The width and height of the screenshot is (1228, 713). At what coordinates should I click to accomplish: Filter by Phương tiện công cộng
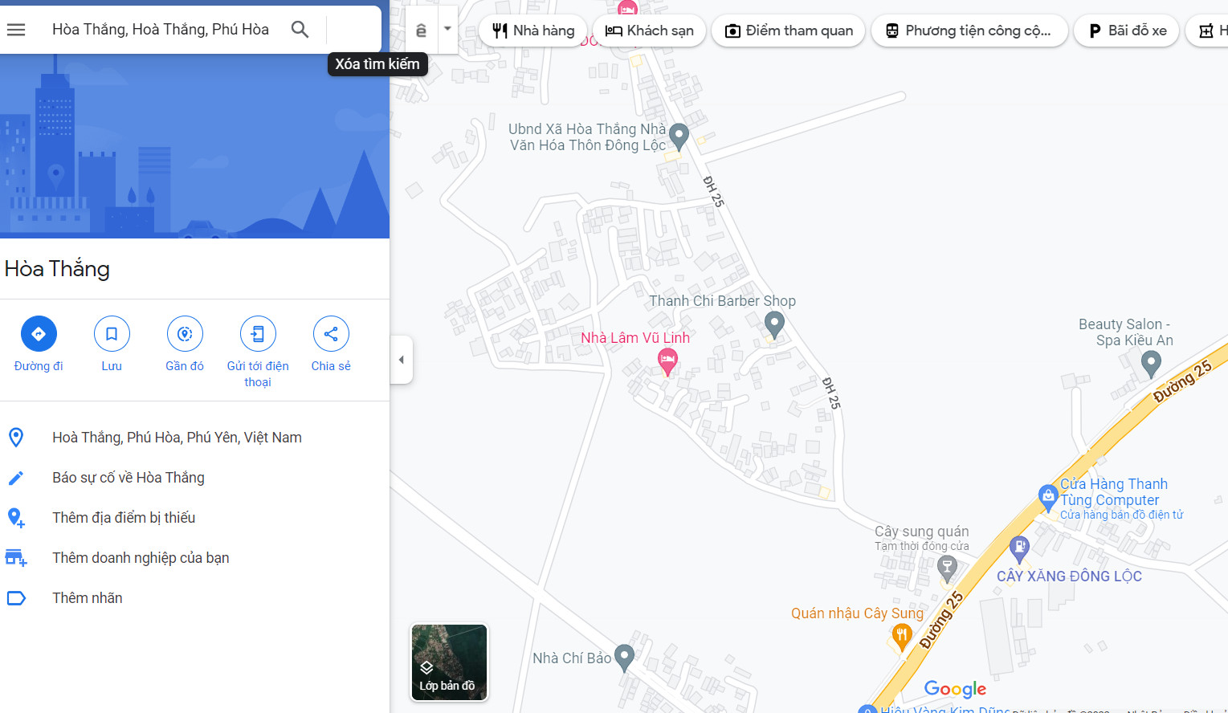tap(969, 31)
